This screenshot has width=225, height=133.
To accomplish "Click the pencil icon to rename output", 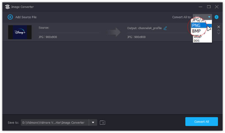I will tap(165, 28).
